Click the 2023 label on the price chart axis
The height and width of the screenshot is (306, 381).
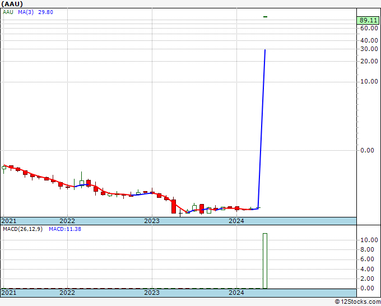(152, 221)
